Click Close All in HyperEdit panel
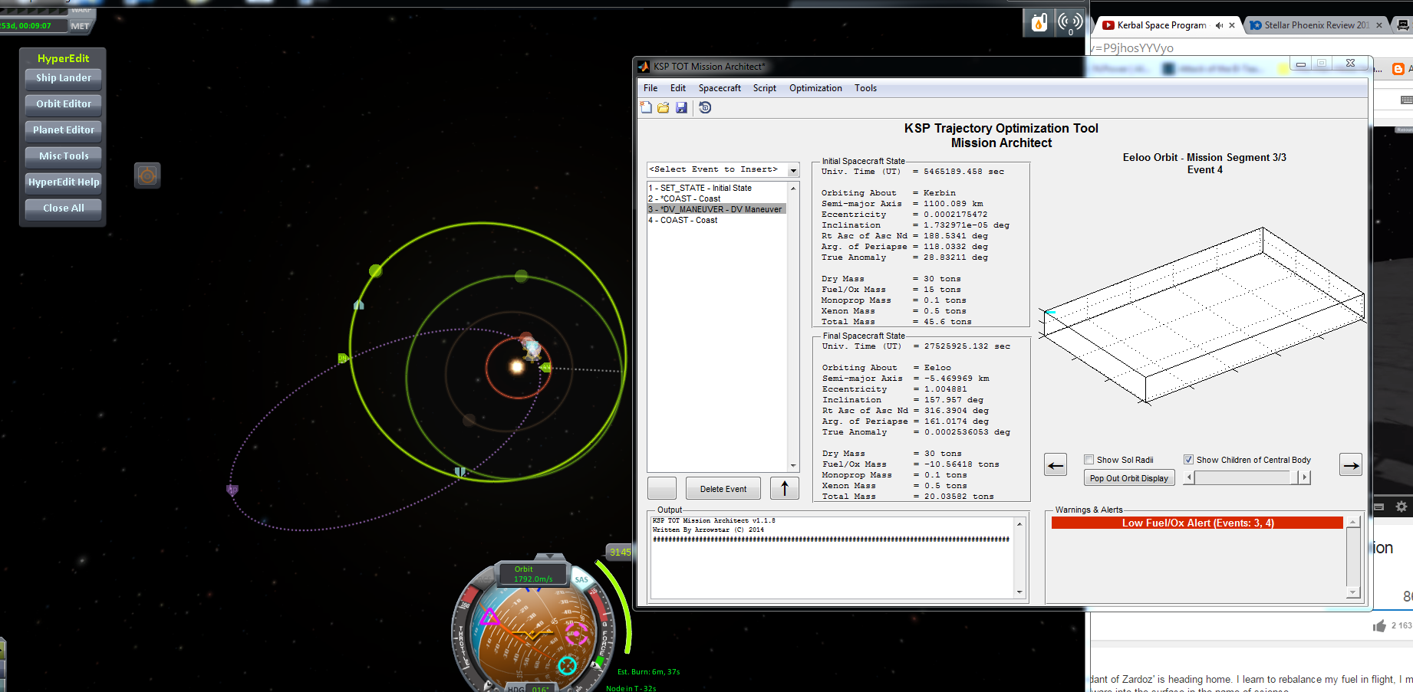Screen dimensions: 1413x692 click(63, 208)
